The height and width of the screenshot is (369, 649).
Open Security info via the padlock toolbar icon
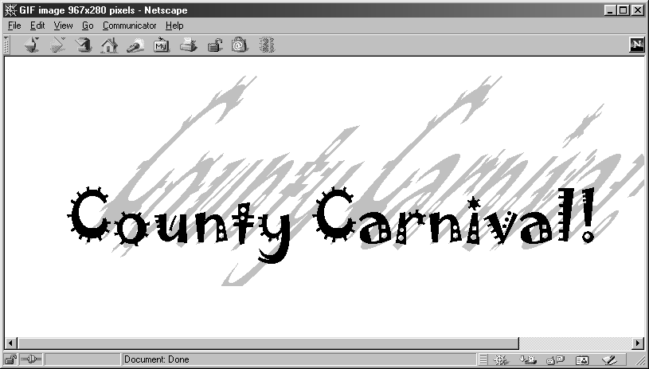tap(213, 45)
